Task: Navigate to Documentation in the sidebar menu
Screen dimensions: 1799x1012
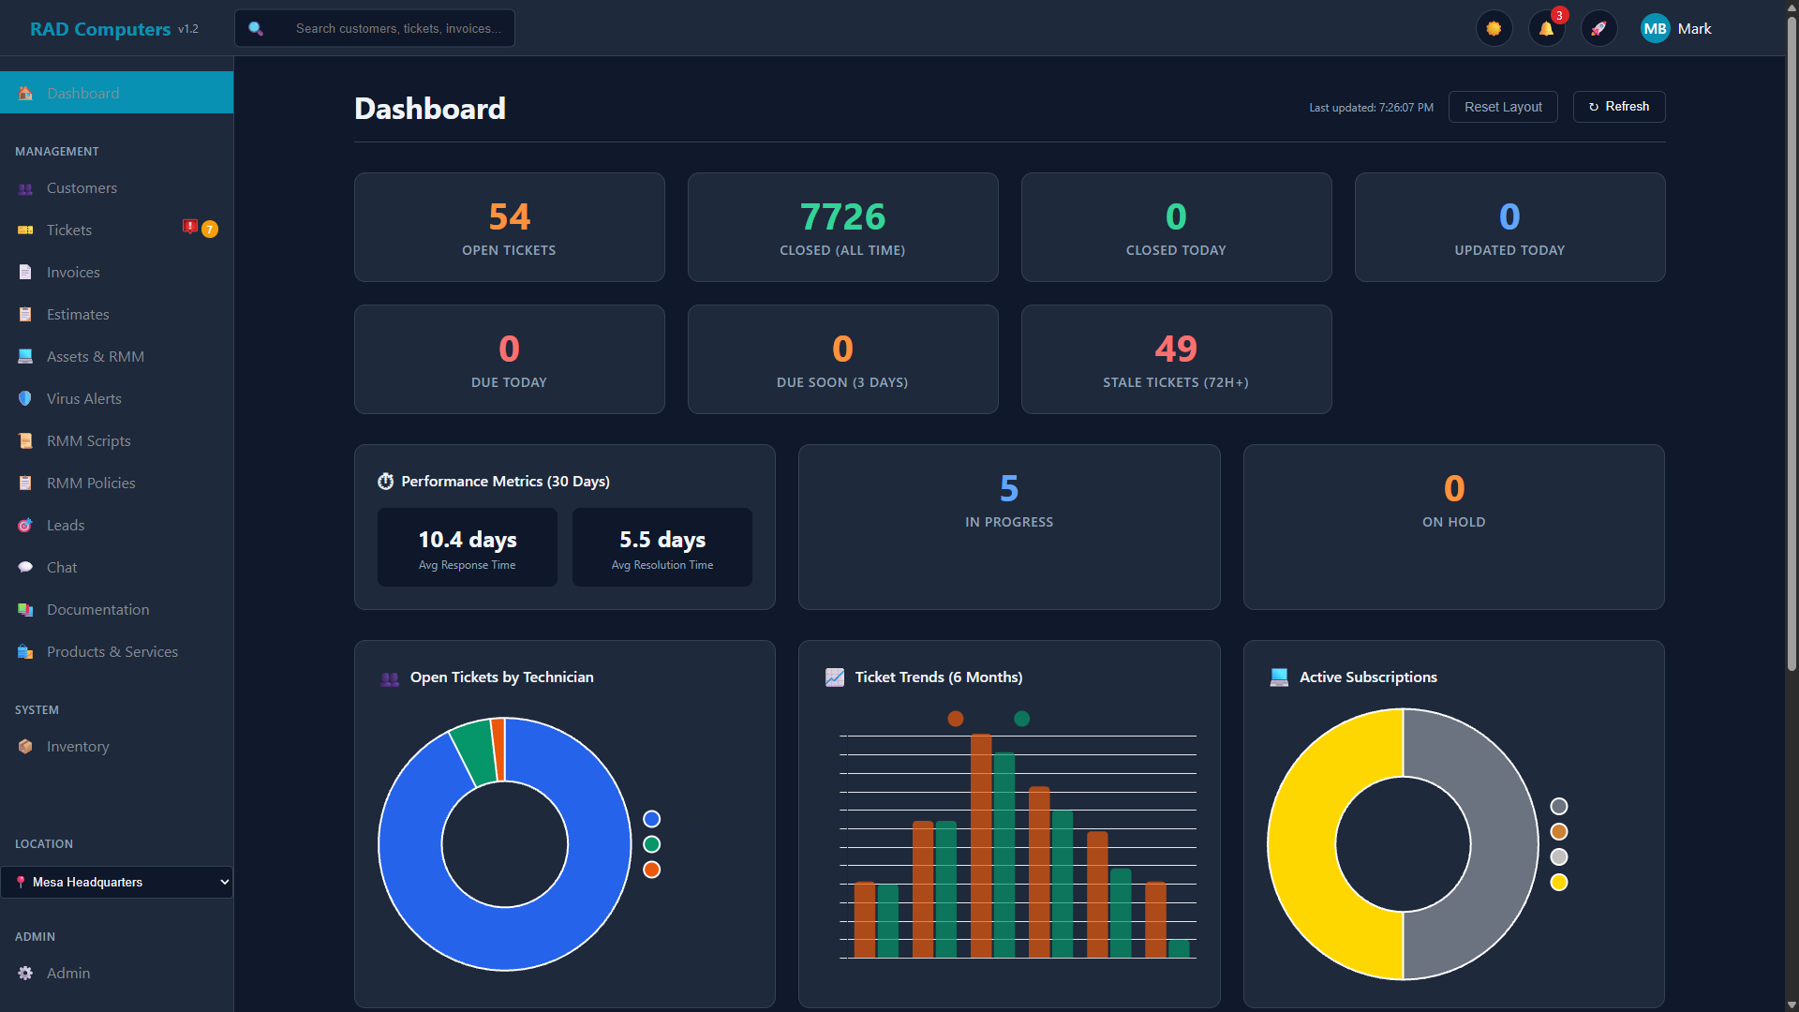Action: tap(97, 609)
